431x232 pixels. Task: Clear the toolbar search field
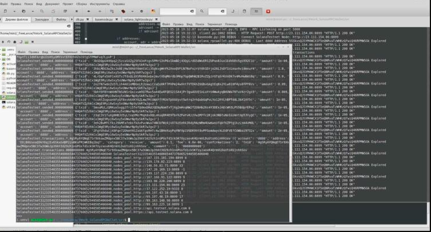point(192,11)
